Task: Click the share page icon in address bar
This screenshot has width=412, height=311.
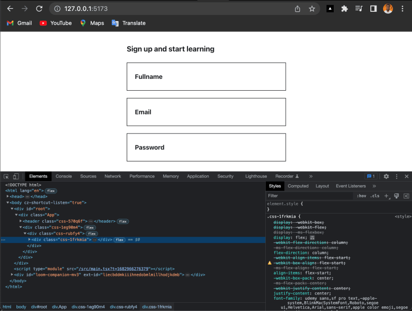Action: click(x=298, y=9)
